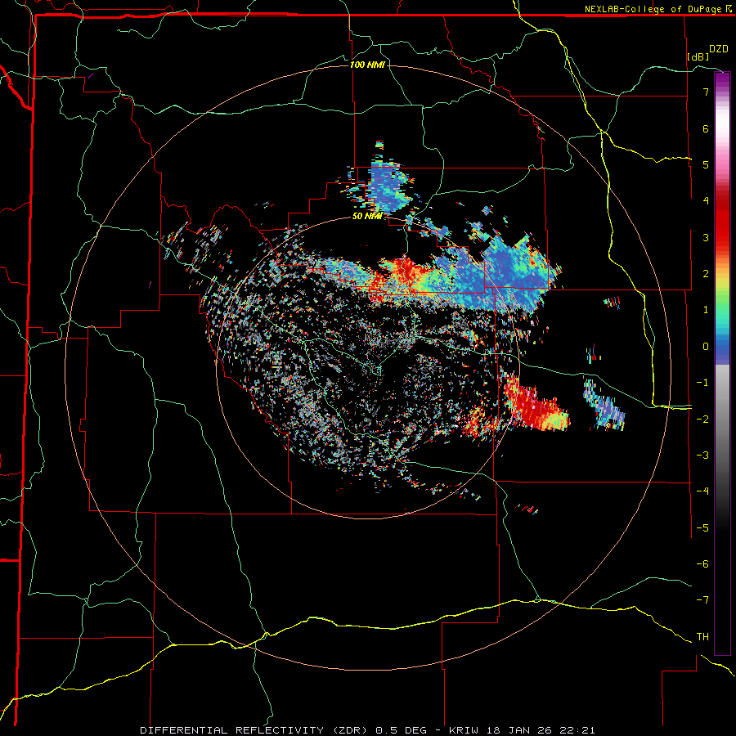This screenshot has width=736, height=736.
Task: Click the blue band of the ZDR color bar
Action: coord(722,350)
